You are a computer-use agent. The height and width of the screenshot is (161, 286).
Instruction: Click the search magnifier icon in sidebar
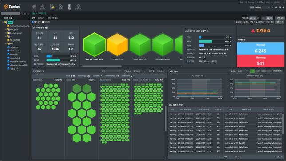22,14
